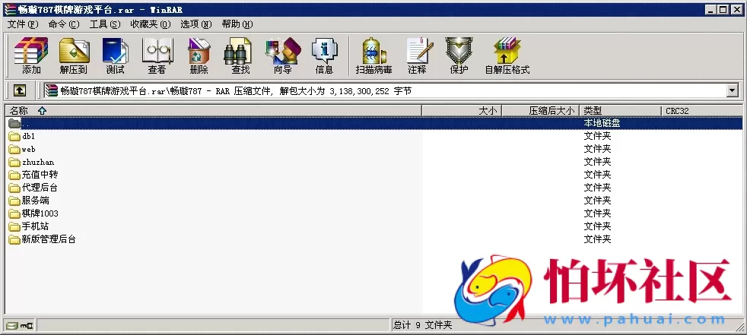Click the 手机站 folder icon
Image resolution: width=747 pixels, height=335 pixels.
[x=14, y=226]
